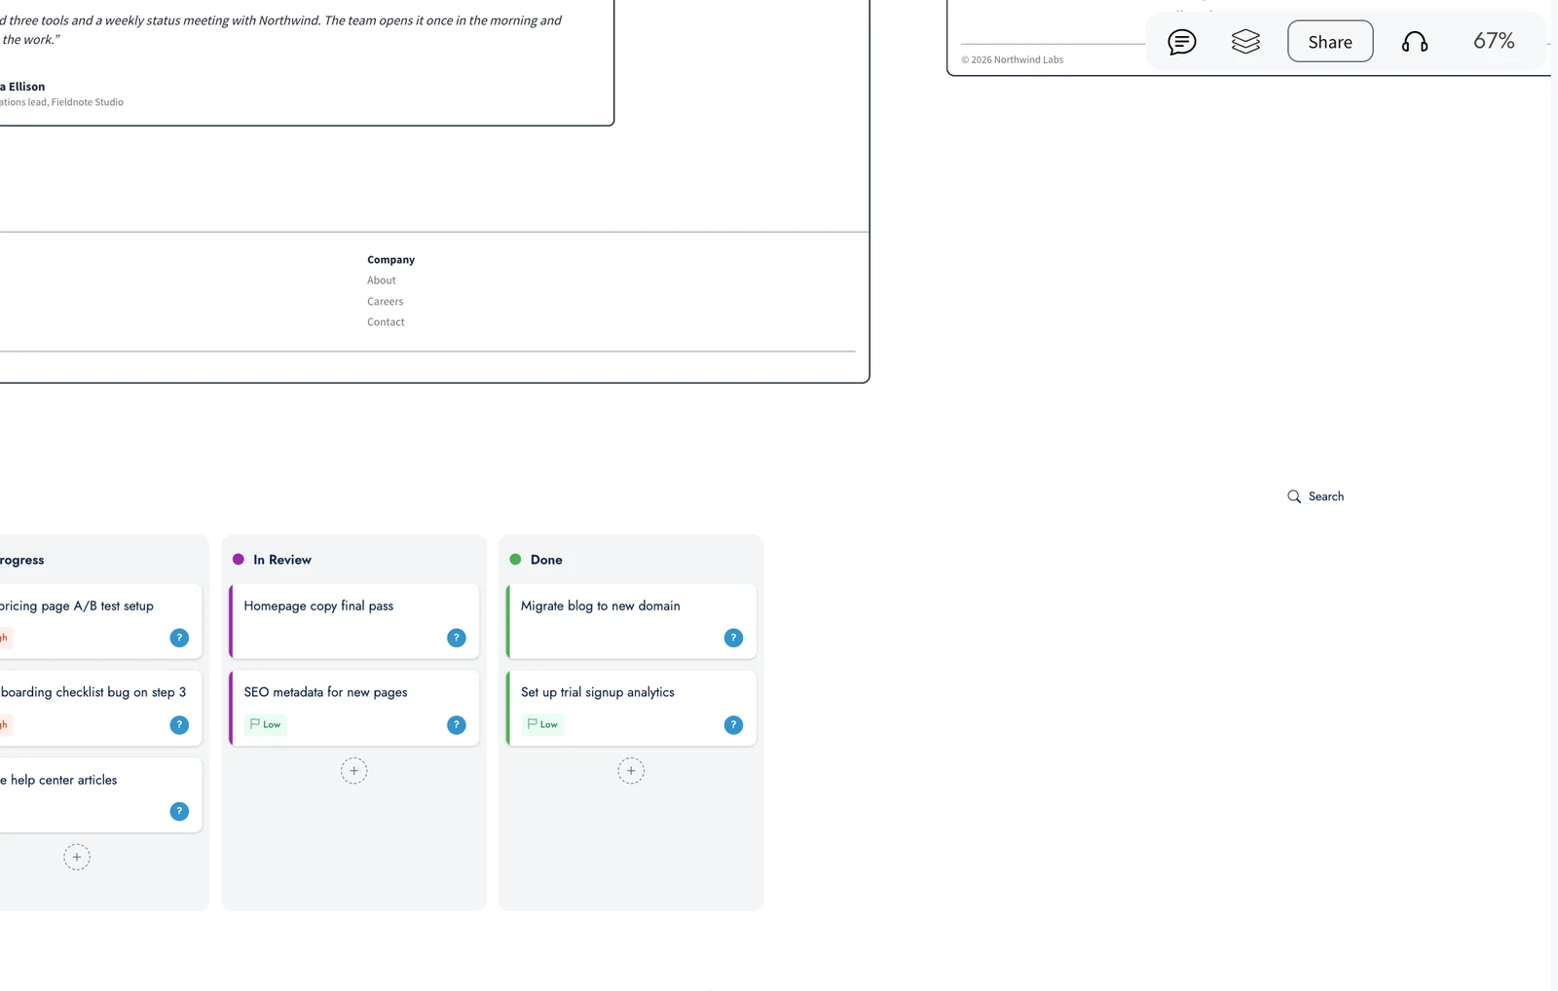Open the Set up trial signup analytics card
Image resolution: width=1558 pixels, height=991 pixels.
point(631,709)
